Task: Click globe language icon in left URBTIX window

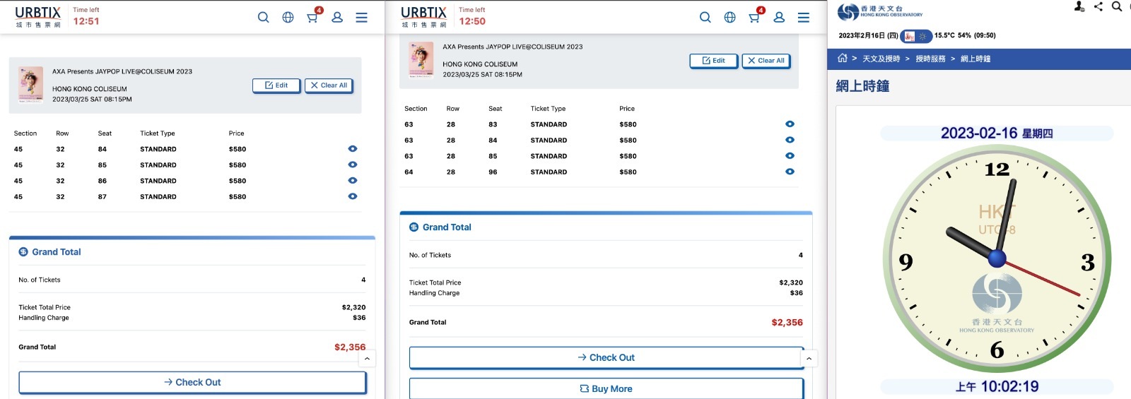Action: click(x=288, y=18)
